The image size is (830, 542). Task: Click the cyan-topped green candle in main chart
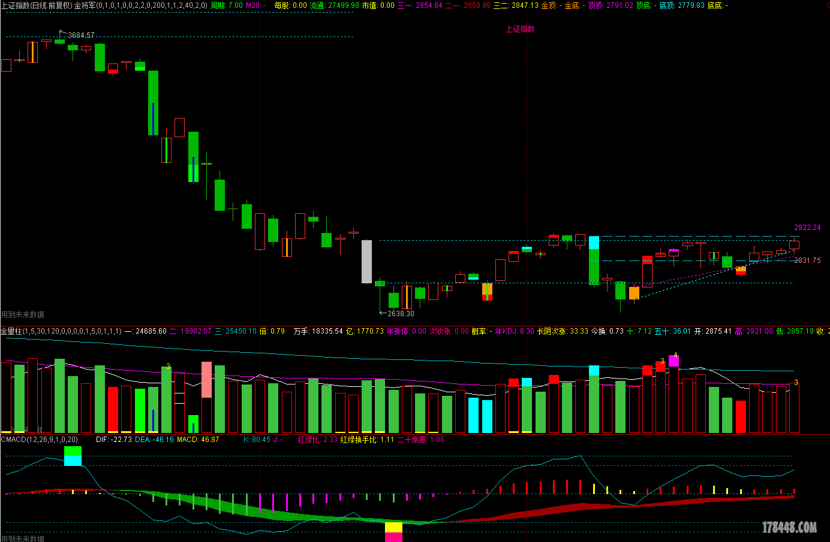click(x=594, y=260)
